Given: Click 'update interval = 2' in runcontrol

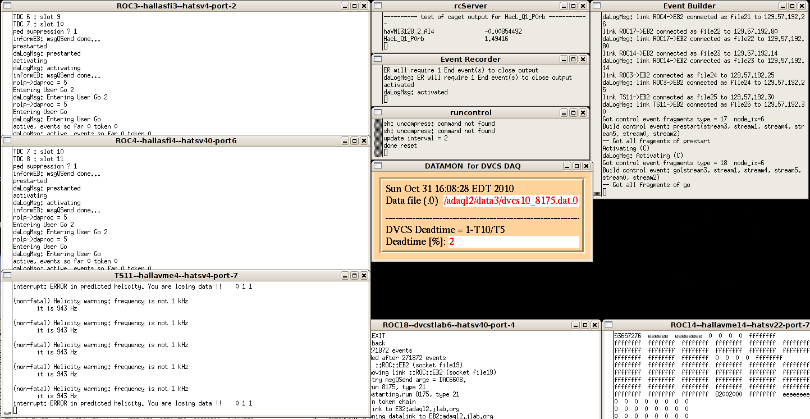Looking at the screenshot, I should pyautogui.click(x=415, y=138).
